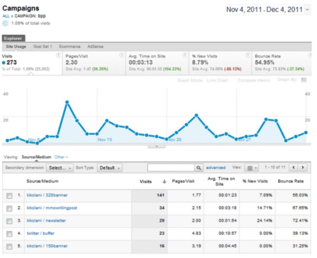The width and height of the screenshot is (317, 258).
Task: Check the kikolani / newsletter row checkbox
Action: point(9,221)
